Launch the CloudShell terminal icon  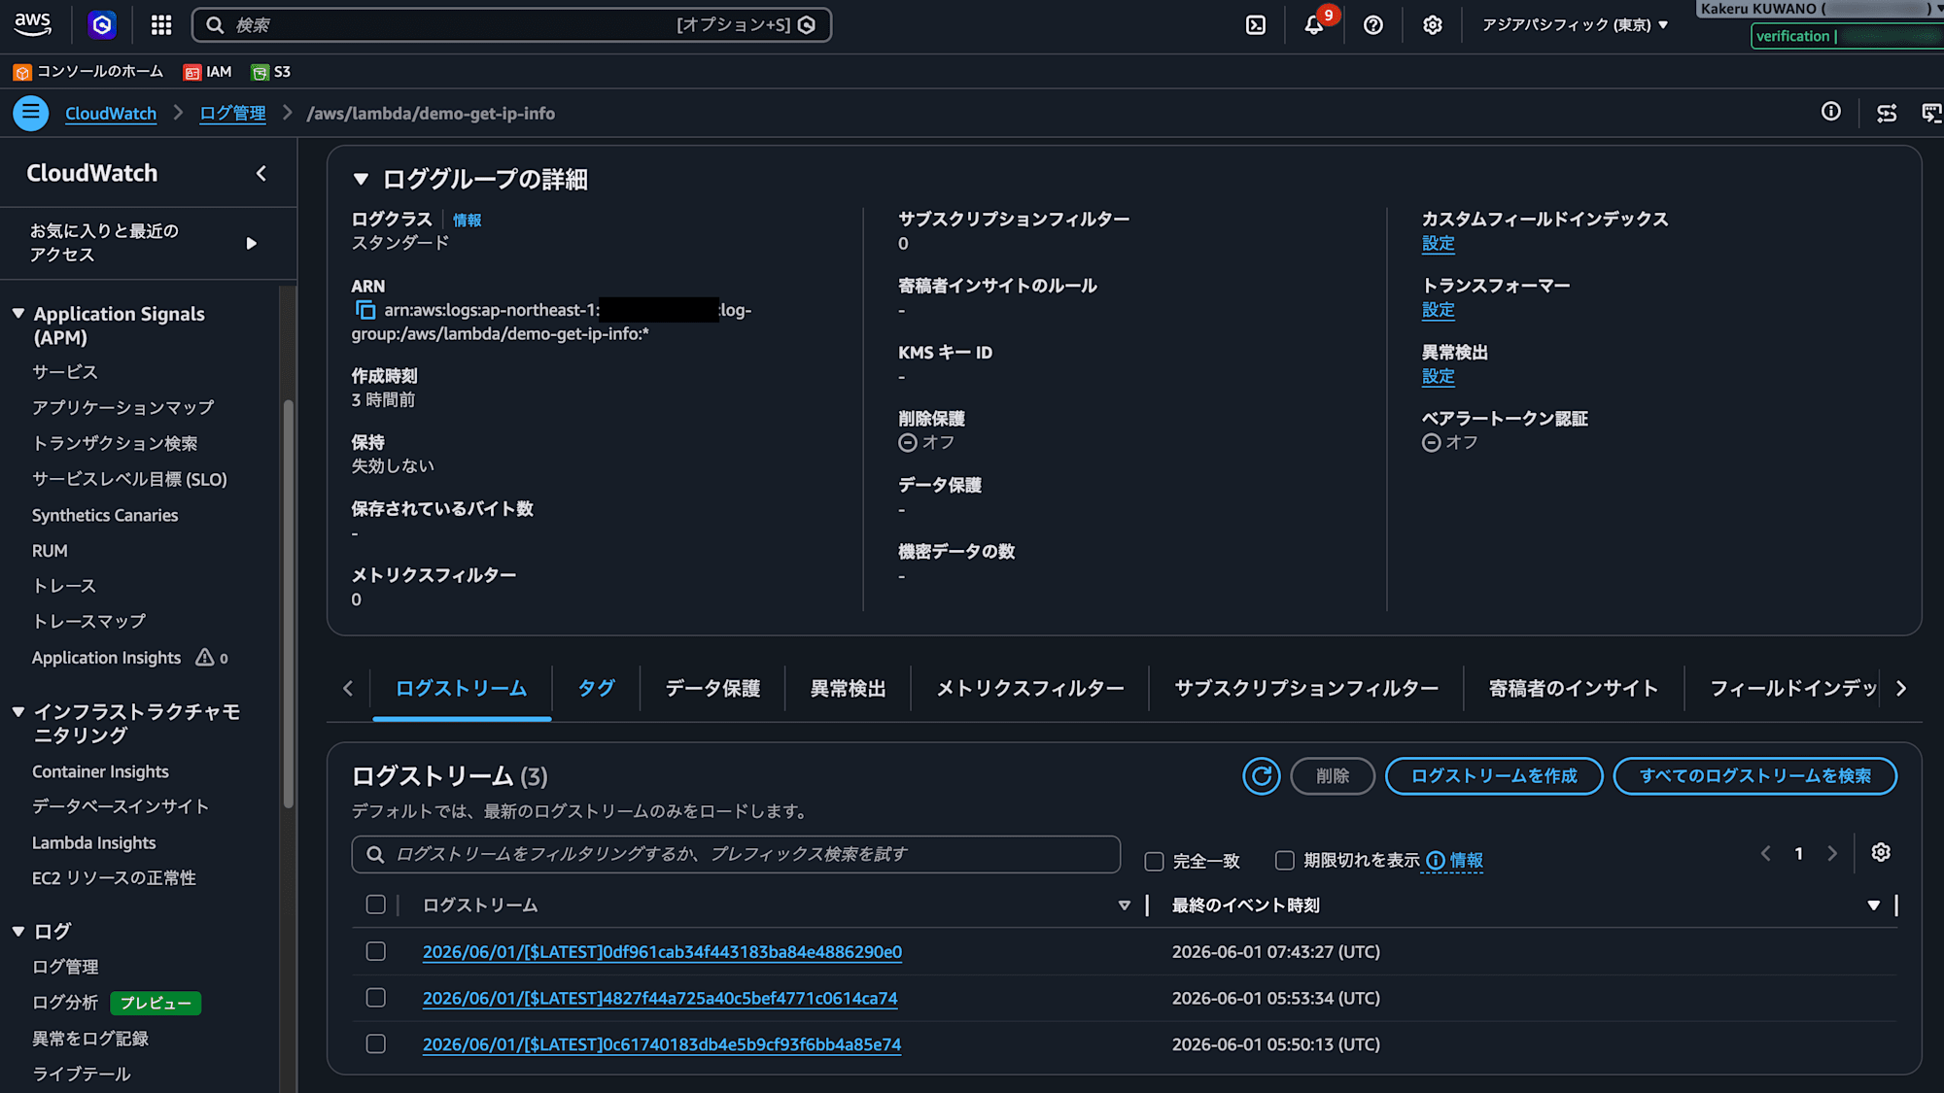click(x=1256, y=25)
